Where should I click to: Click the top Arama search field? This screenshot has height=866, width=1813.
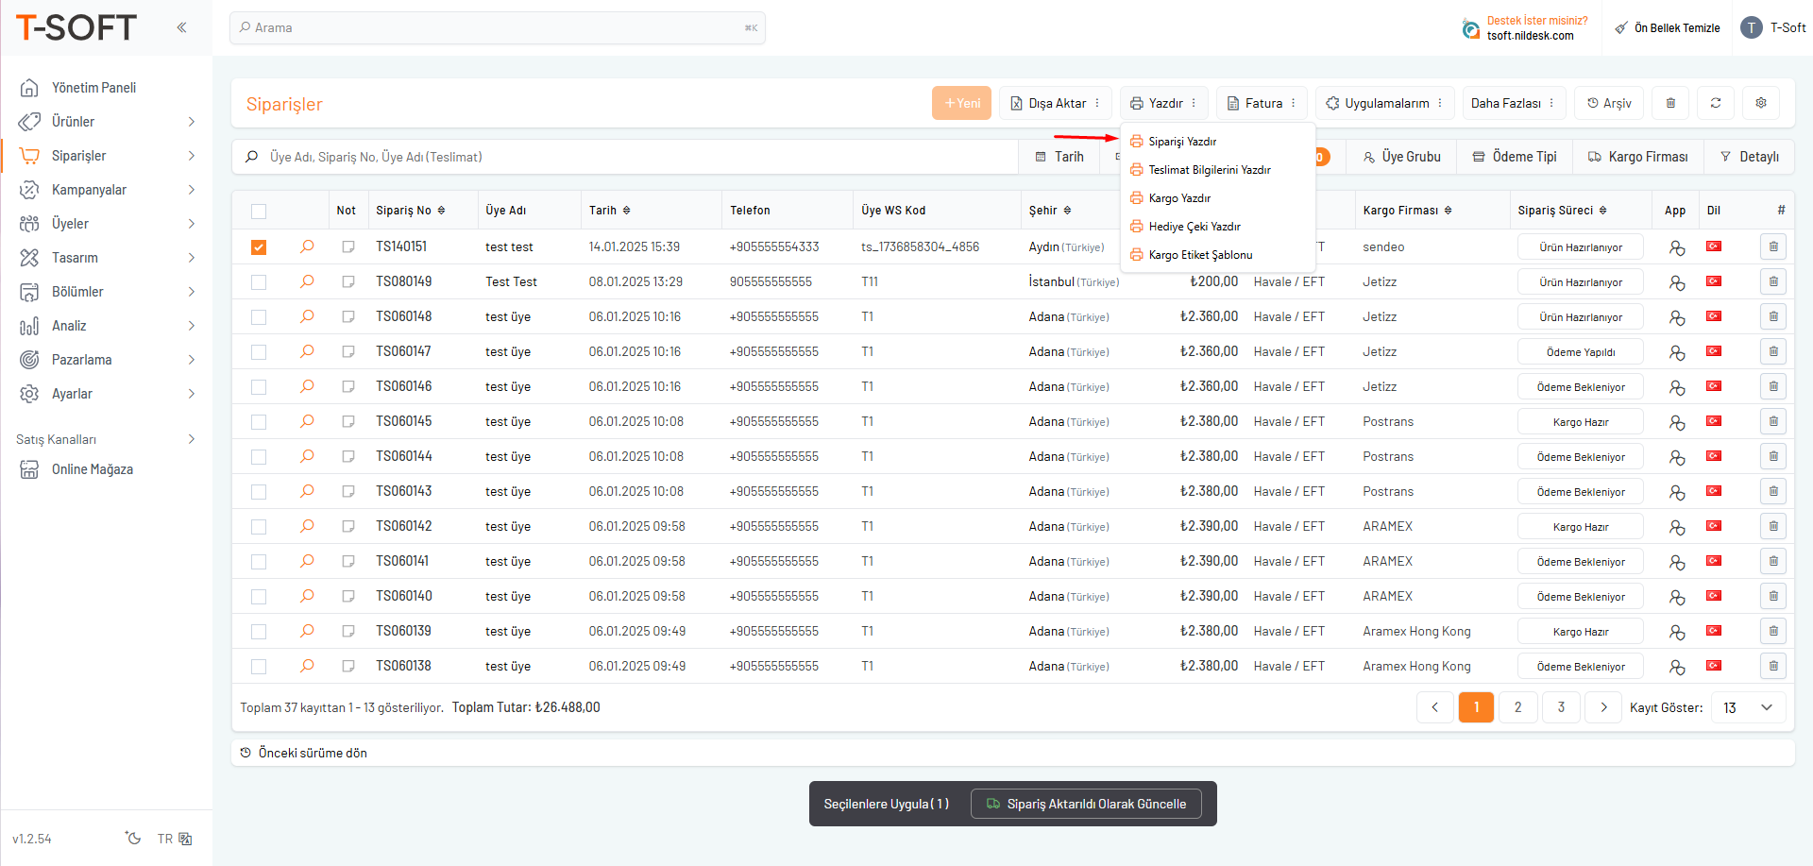[498, 27]
